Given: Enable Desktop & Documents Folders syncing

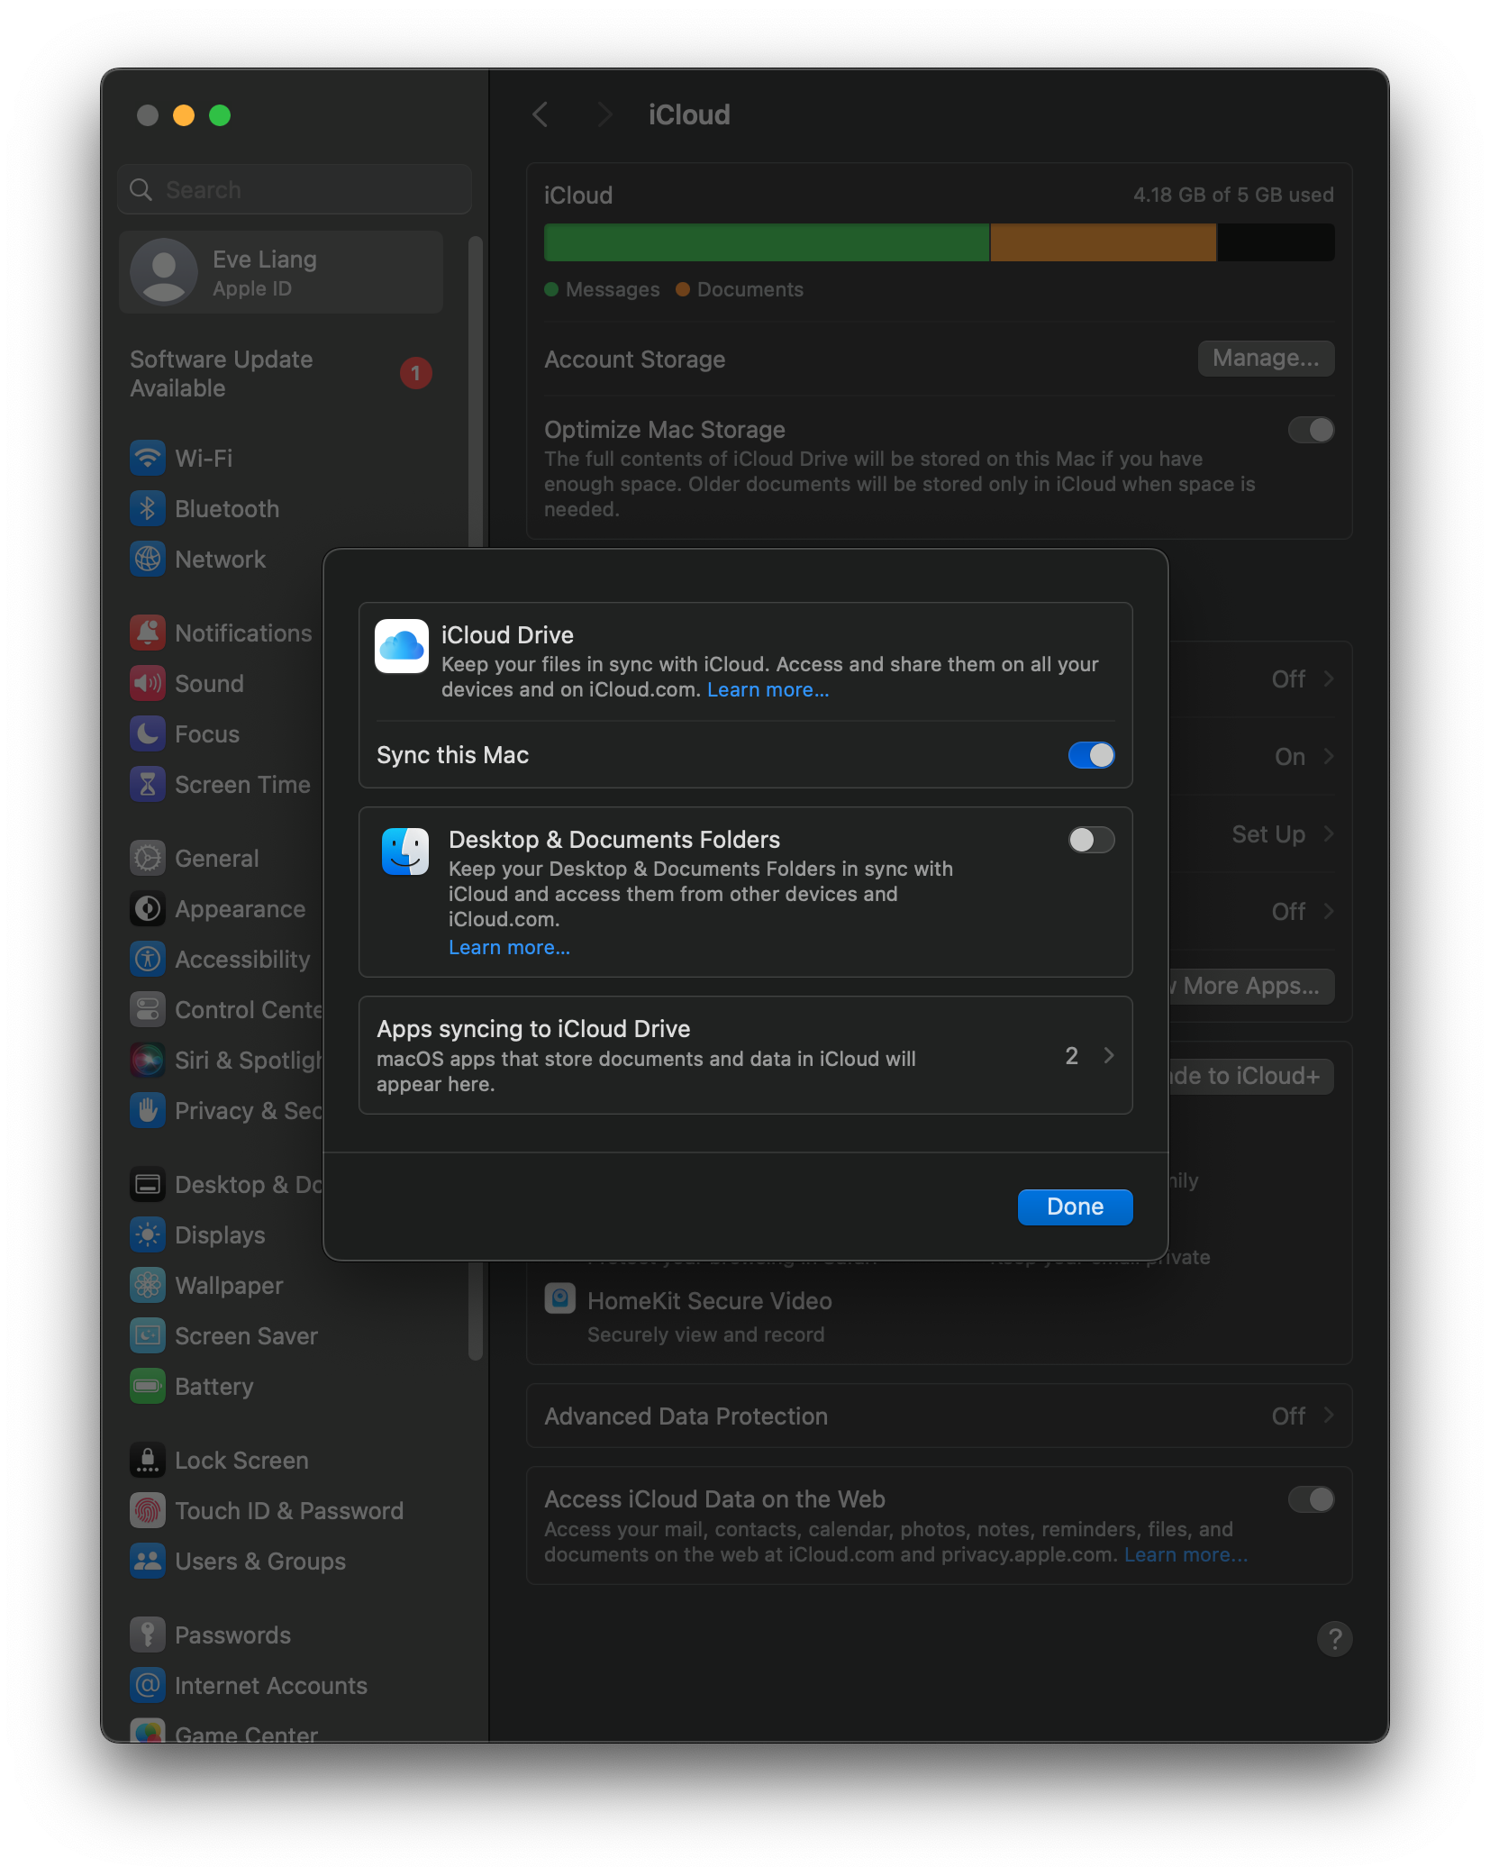Looking at the screenshot, I should pyautogui.click(x=1091, y=840).
